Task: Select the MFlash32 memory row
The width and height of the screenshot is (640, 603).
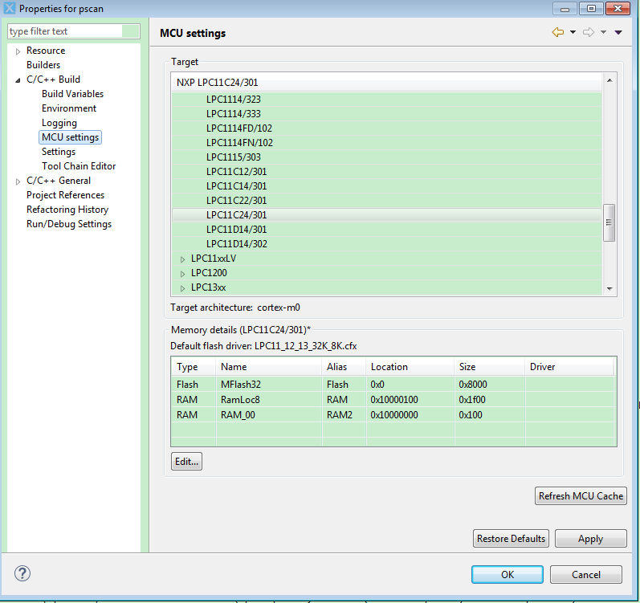Action: [393, 385]
